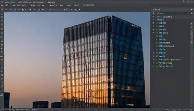Expand the panel row with green text
The width and height of the screenshot is (194, 111).
point(157,49)
